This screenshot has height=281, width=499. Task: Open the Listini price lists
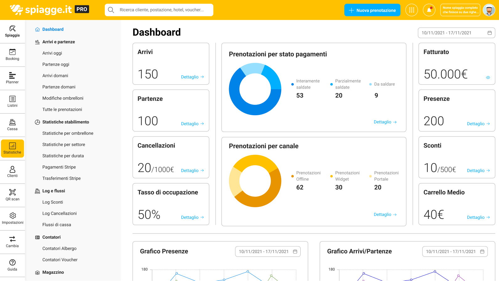pyautogui.click(x=12, y=102)
